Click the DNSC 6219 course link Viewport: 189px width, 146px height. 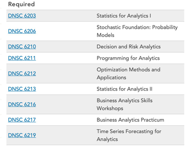[22, 135]
